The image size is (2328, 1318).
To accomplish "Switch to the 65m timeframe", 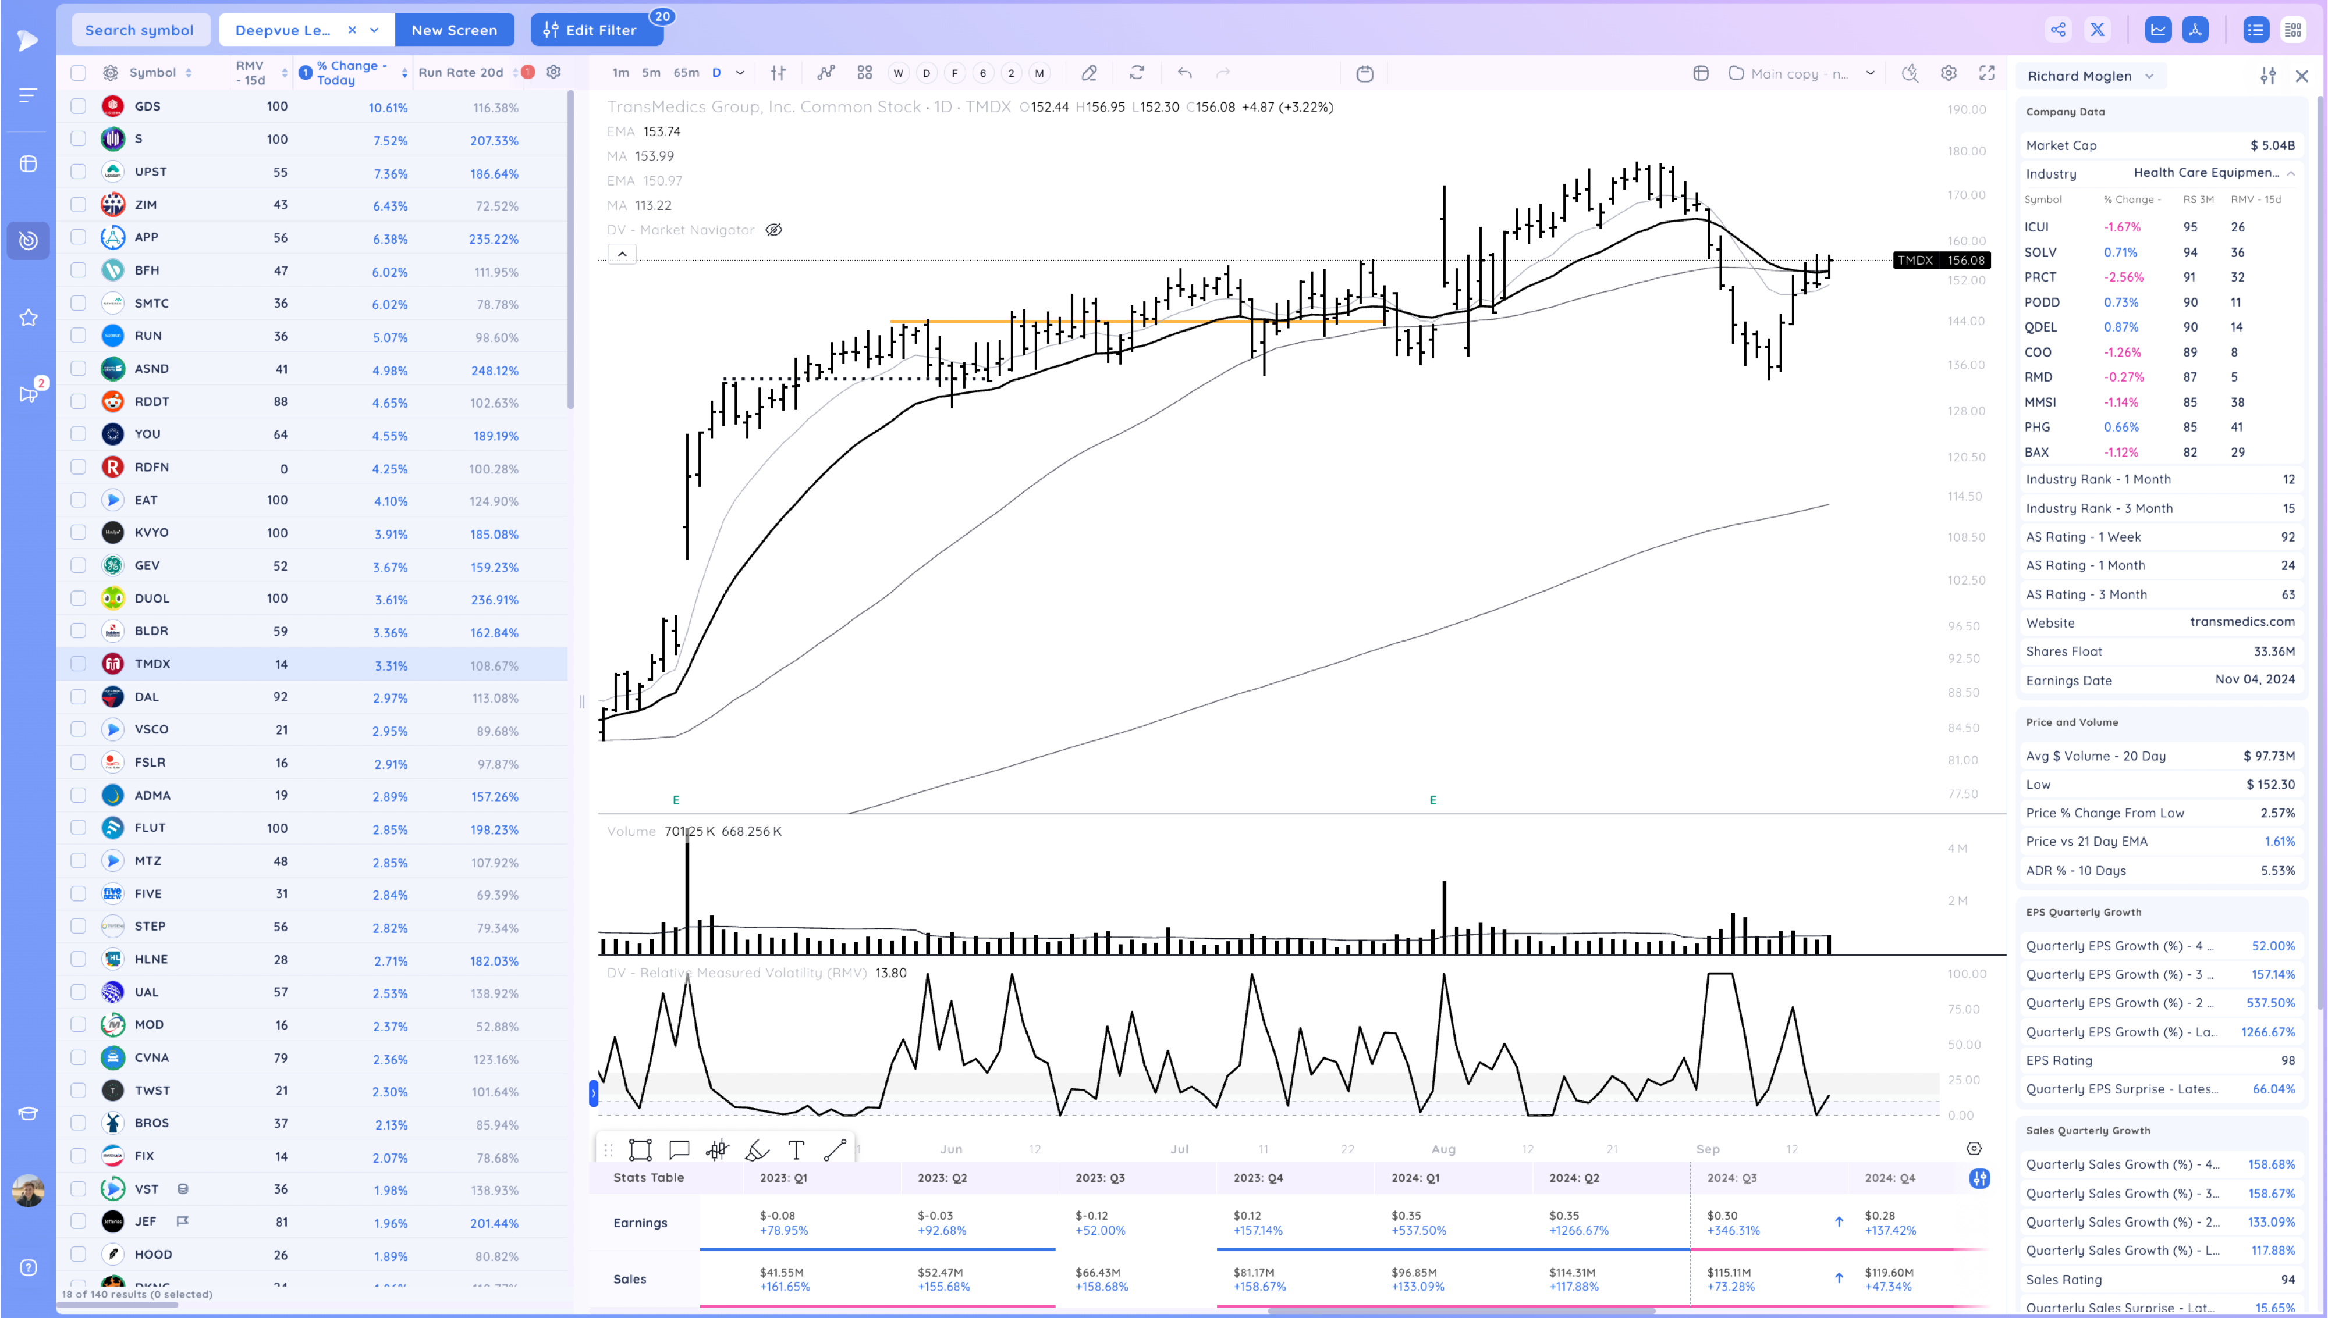I will click(686, 73).
